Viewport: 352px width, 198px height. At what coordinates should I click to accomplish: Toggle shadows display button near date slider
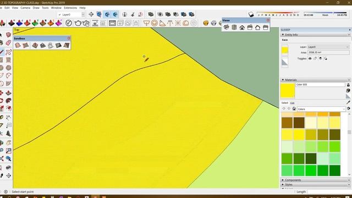coord(251,14)
